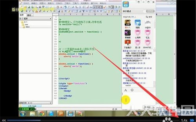Select the 0911 folder in tree
Screen dimensions: 196x122
26,27
